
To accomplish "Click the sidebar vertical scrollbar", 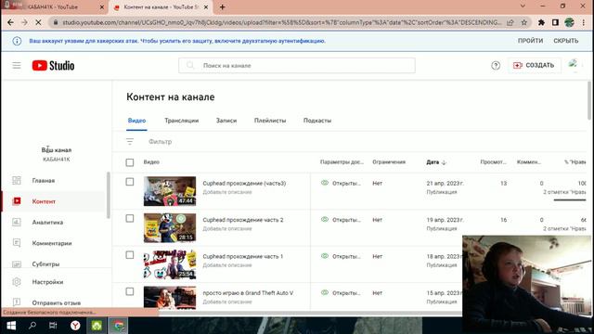I will pos(109,195).
